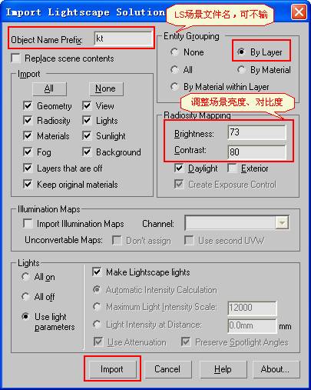
Task: Select Light Intensity at Distance
Action: click(x=97, y=325)
